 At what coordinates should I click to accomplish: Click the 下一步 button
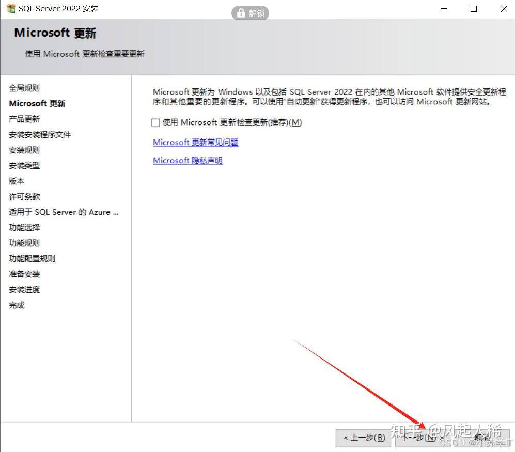(422, 437)
